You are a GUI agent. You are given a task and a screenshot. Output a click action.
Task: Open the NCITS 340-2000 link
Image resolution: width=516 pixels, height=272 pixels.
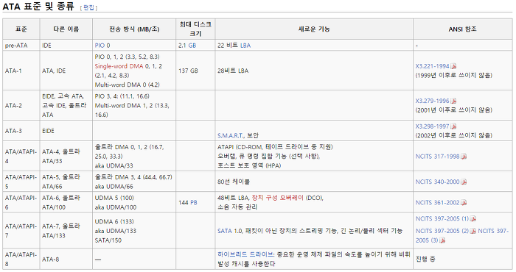point(437,182)
